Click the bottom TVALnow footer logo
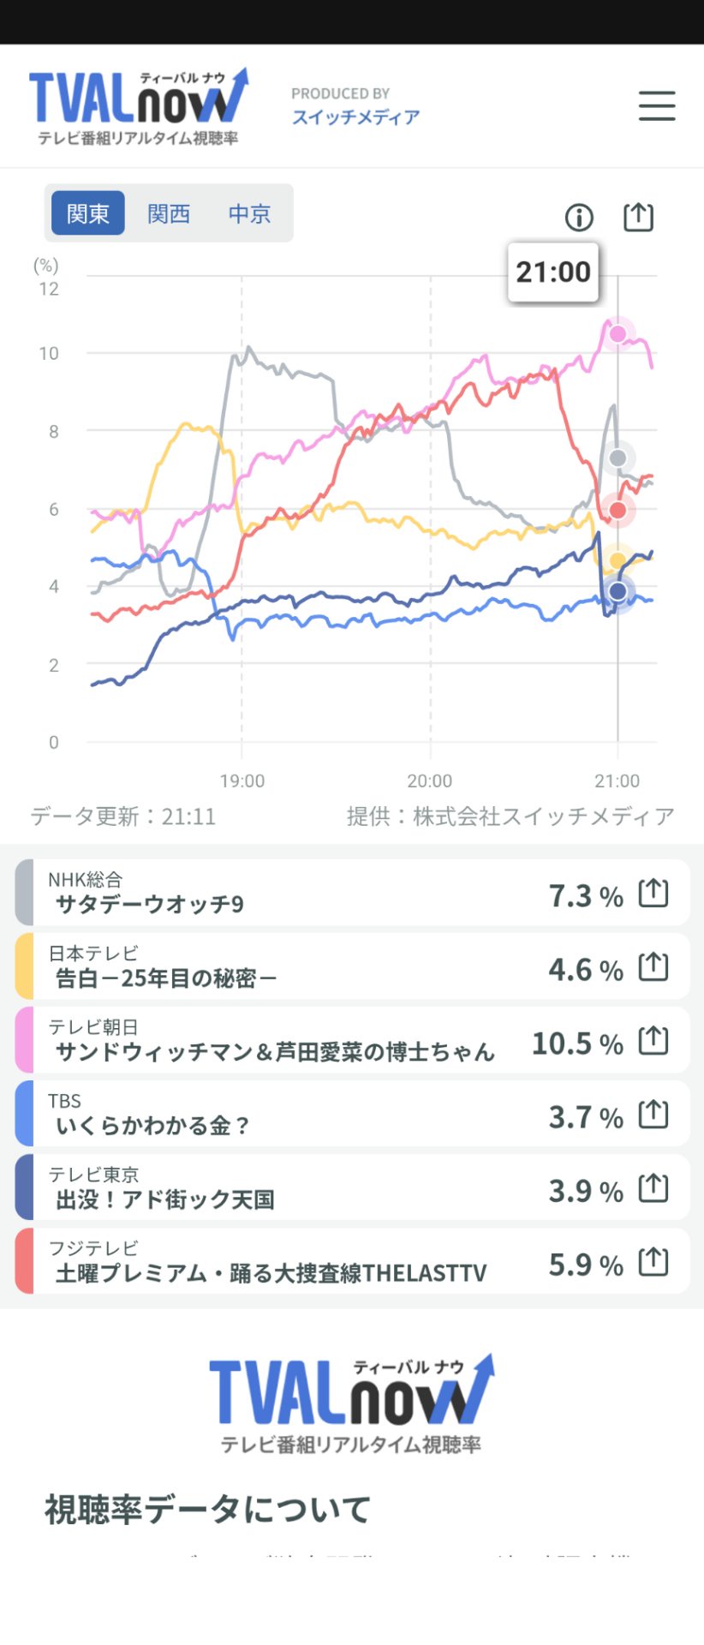This screenshot has width=704, height=1645. (352, 1403)
